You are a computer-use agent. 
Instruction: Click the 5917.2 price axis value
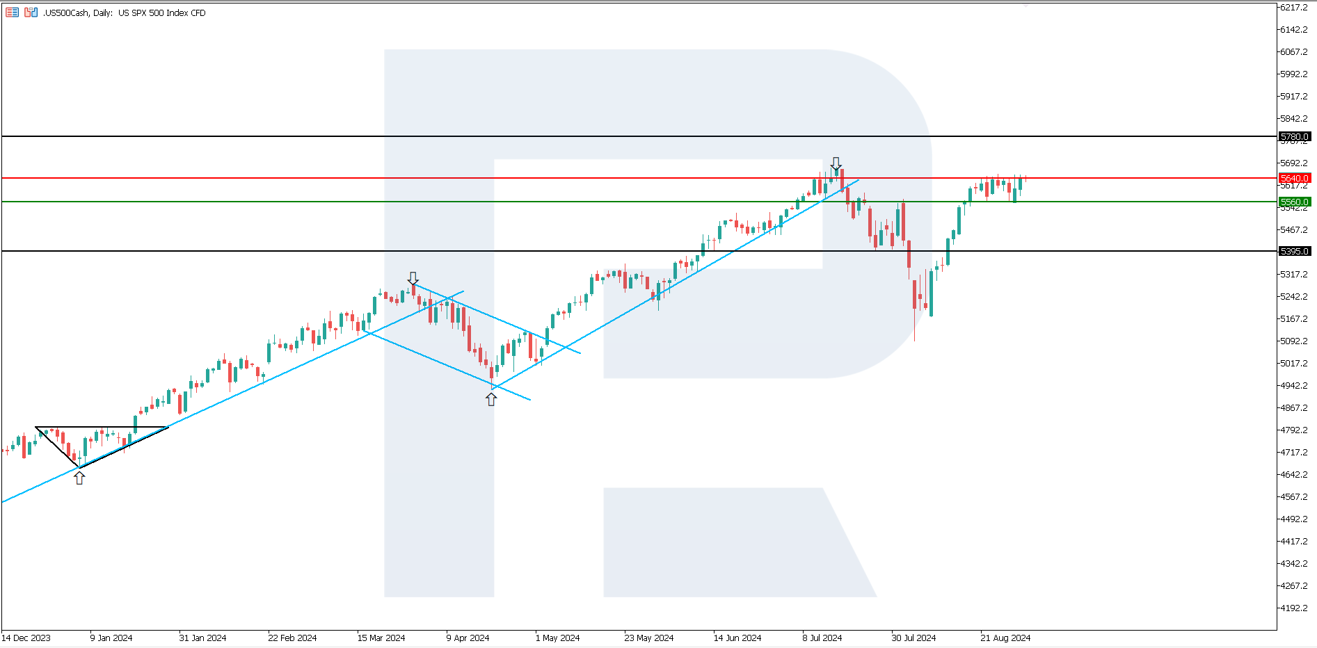pyautogui.click(x=1294, y=97)
